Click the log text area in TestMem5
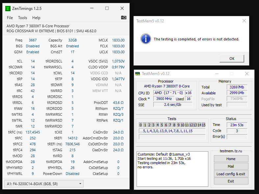Image resolution: width=259 pixels, height=194 pixels. click(x=172, y=169)
